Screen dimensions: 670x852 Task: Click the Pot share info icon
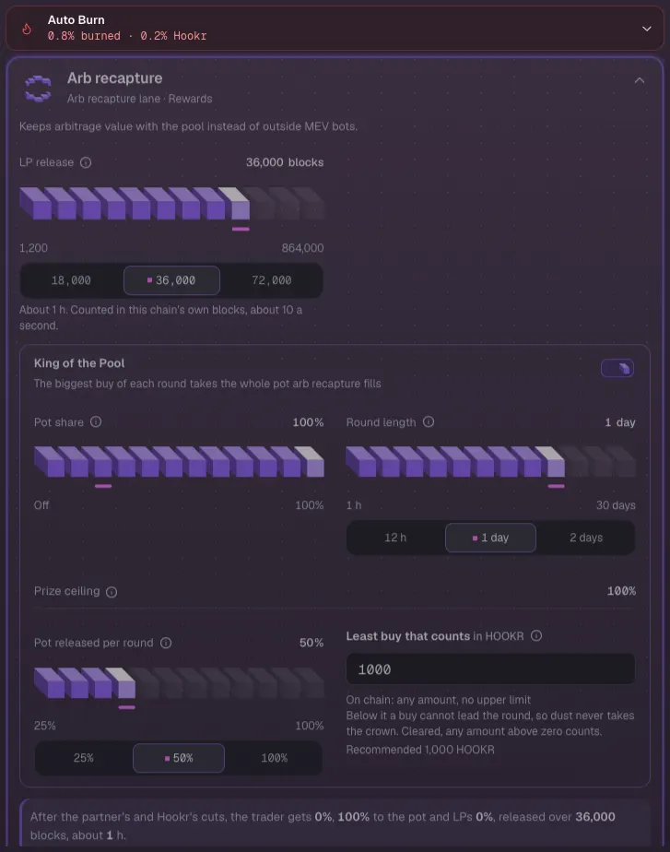click(96, 421)
